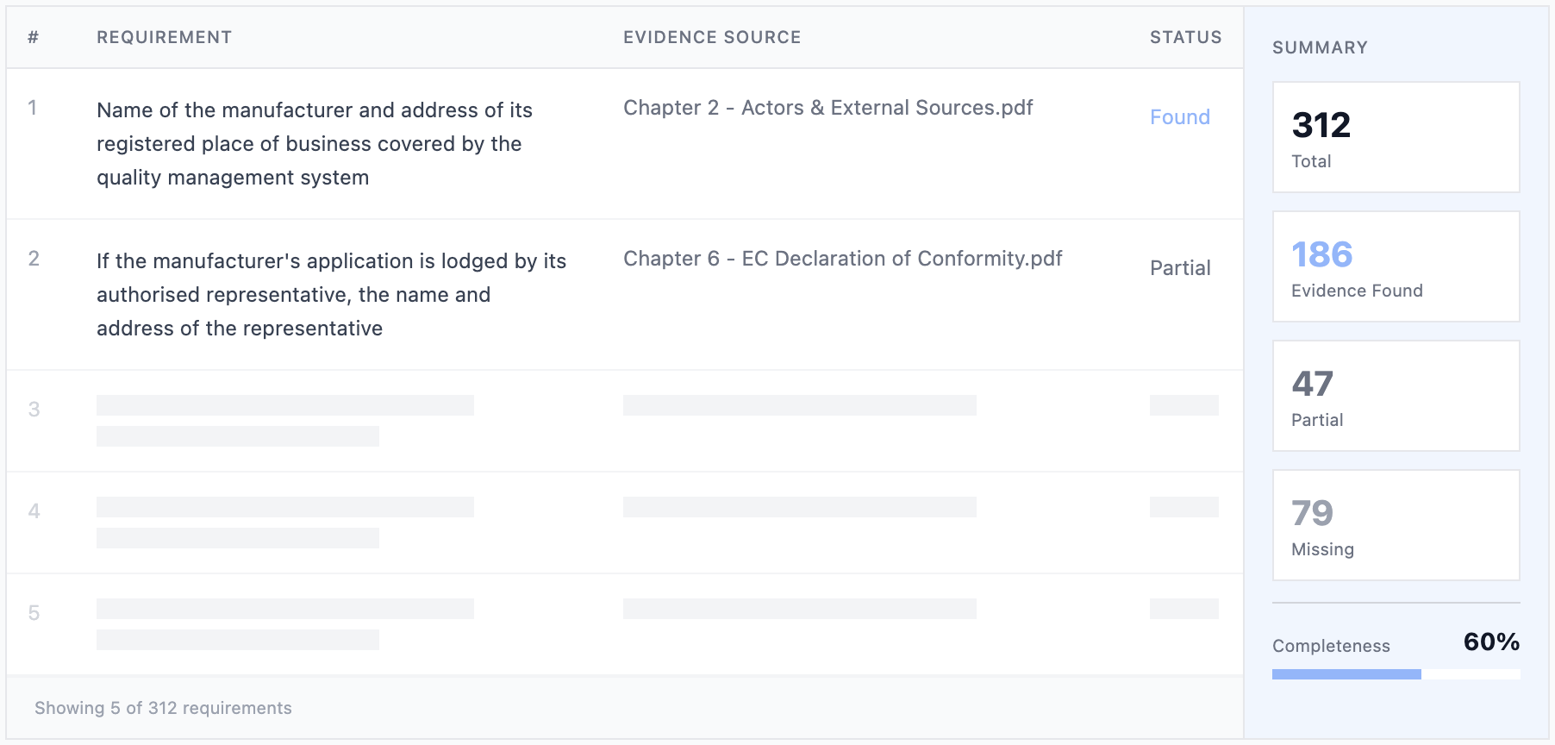Click the Status column header
Viewport: 1555px width, 745px height.
click(x=1185, y=37)
